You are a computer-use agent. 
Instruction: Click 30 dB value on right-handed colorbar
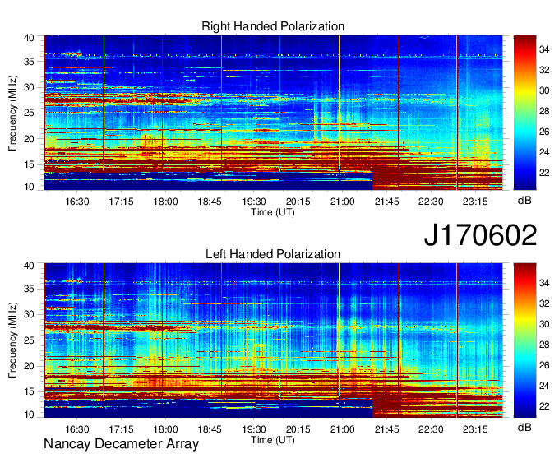(544, 91)
